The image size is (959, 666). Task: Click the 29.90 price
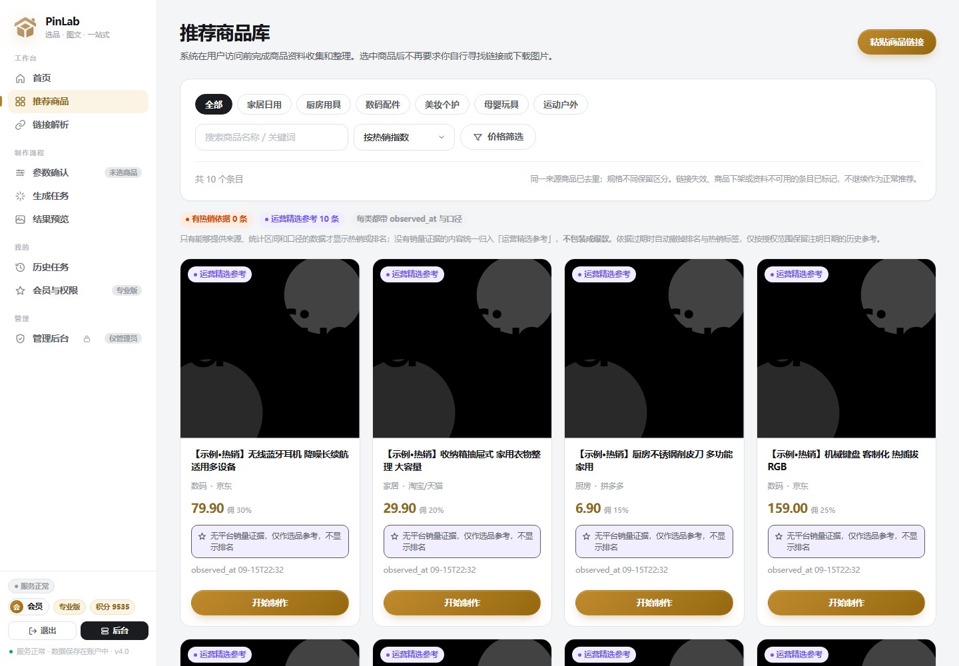[x=400, y=508]
